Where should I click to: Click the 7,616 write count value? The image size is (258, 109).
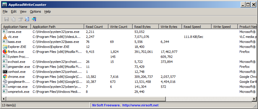[114, 77]
